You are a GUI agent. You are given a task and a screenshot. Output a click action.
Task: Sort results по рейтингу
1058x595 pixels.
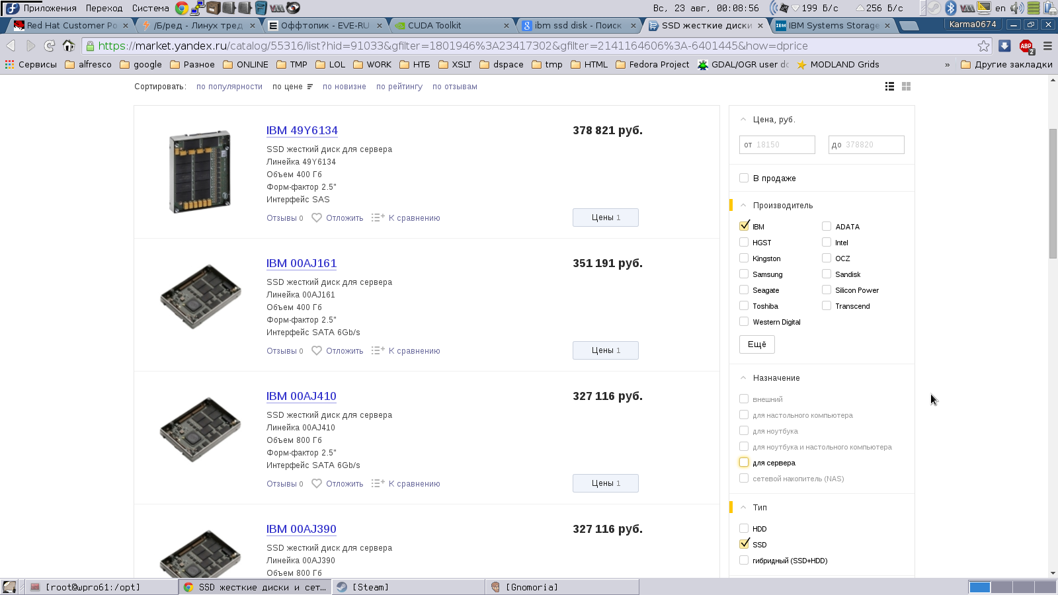tap(399, 87)
